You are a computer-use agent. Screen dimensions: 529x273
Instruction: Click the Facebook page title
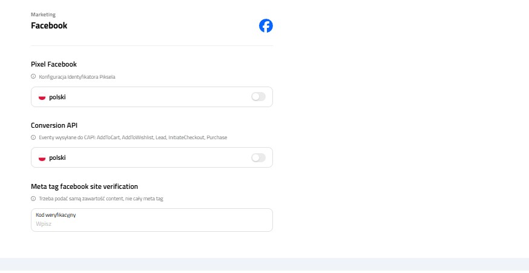click(49, 26)
